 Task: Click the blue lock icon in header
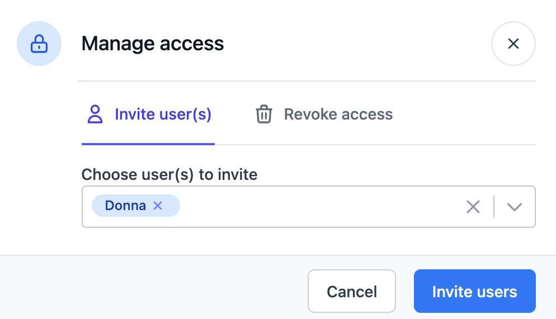39,44
